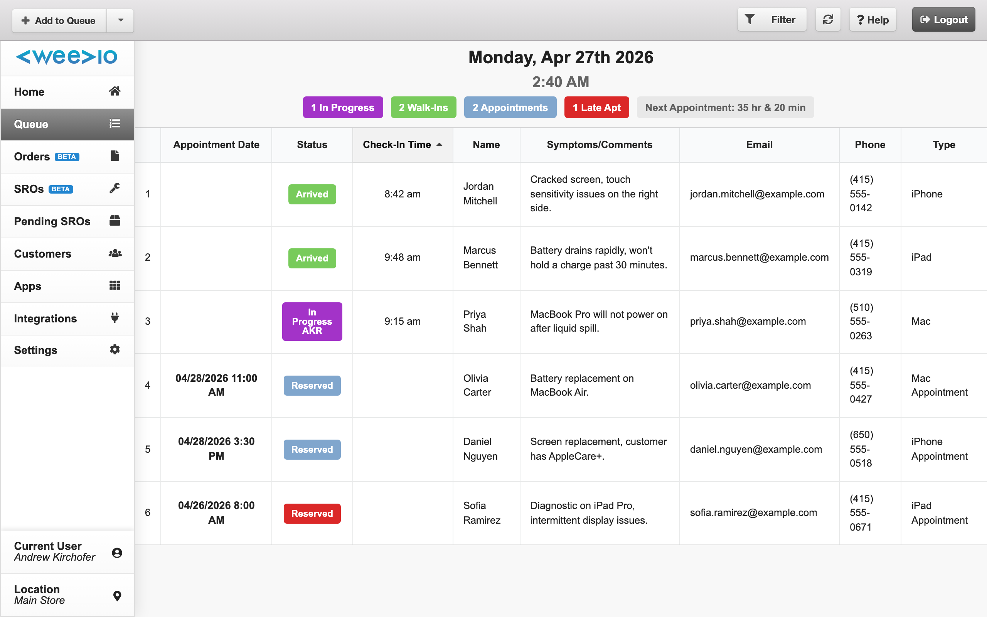The width and height of the screenshot is (987, 617).
Task: Open the Add to Queue dropdown arrow
Action: click(120, 20)
